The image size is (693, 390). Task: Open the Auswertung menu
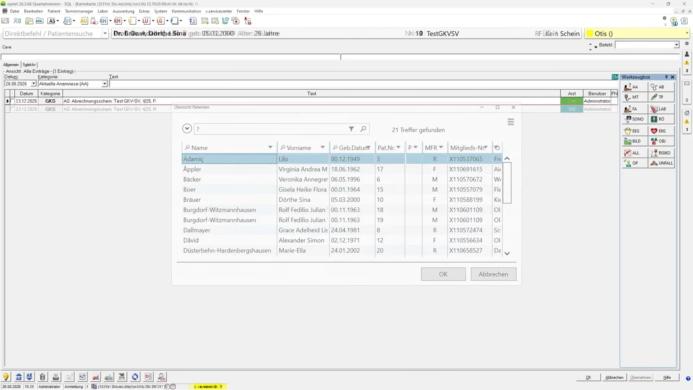pyautogui.click(x=123, y=11)
